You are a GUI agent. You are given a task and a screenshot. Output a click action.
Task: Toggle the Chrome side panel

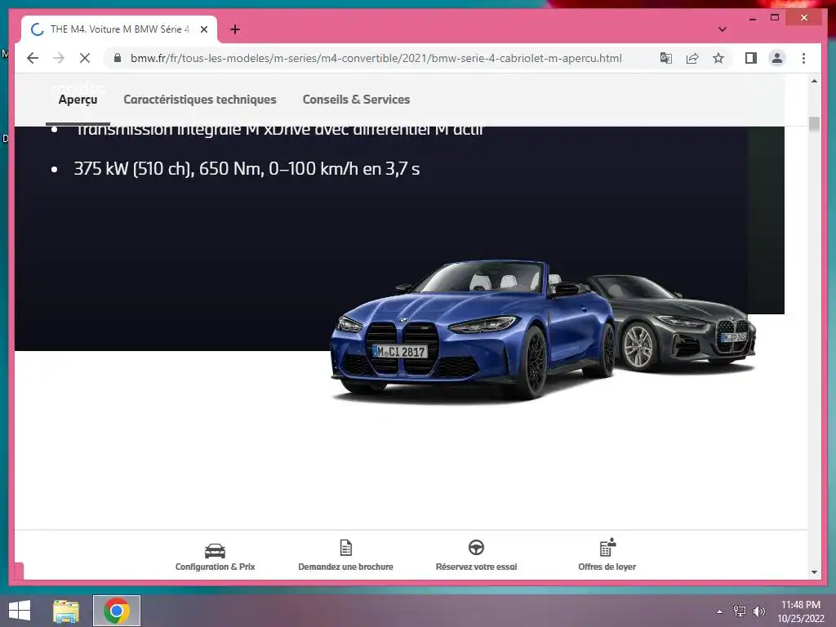point(751,58)
